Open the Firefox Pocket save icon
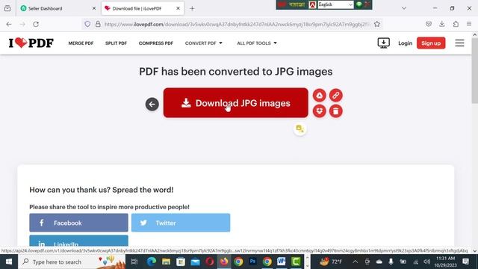Screen dimensions: 478x269 428,24
